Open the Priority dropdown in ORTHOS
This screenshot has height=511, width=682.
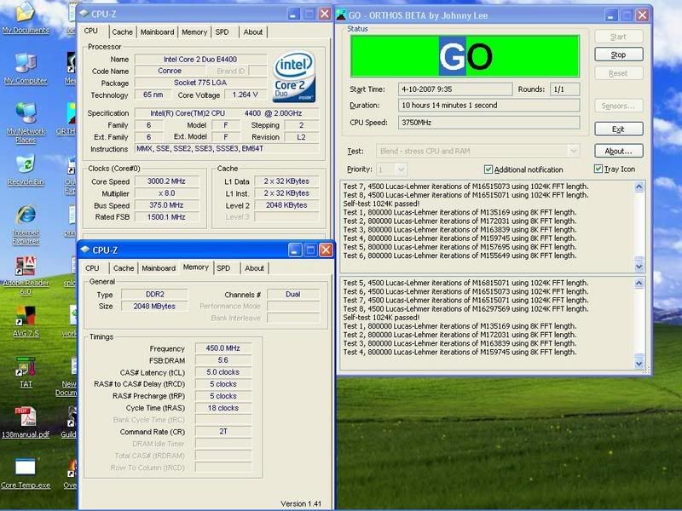401,169
